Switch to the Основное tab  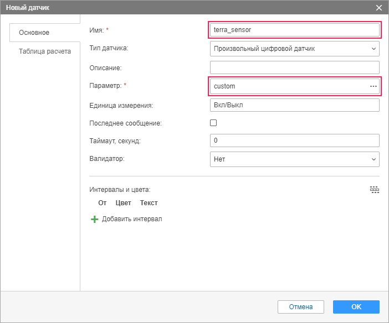34,33
